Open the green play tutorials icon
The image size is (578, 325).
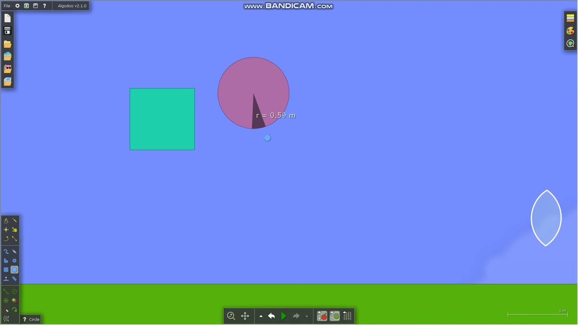(x=26, y=6)
